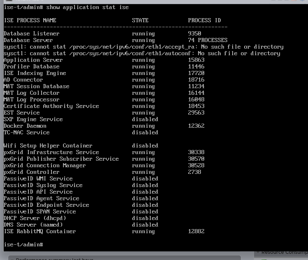Click the 'disabled' state of SXP Engine Service
This screenshot has width=308, height=260.
(145, 119)
